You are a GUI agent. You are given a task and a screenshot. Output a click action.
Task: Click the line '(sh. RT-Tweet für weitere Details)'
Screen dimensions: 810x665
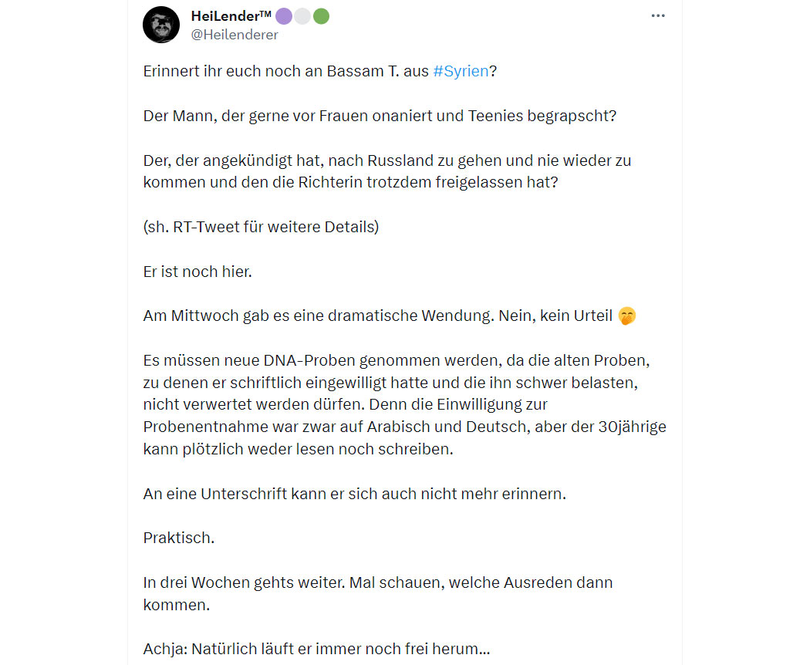pos(261,227)
